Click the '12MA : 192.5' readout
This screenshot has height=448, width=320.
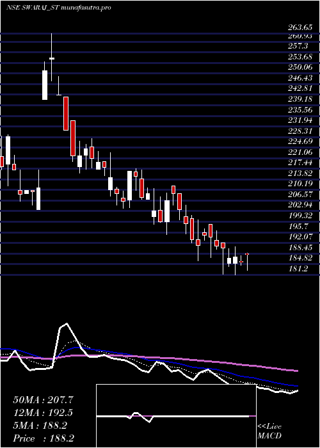(43, 413)
